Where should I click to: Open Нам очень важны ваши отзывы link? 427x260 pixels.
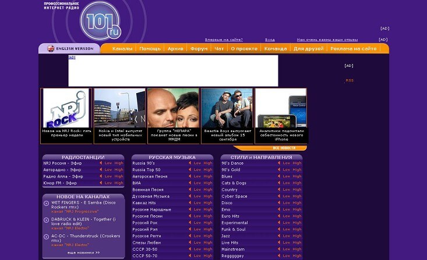coord(327,40)
